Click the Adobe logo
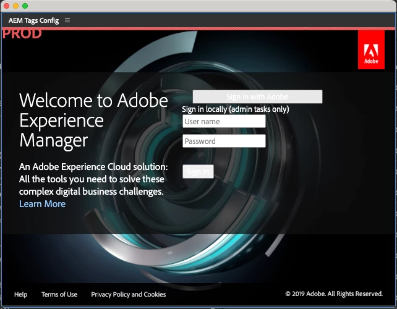Screen dimensions: 397x309 371,49
